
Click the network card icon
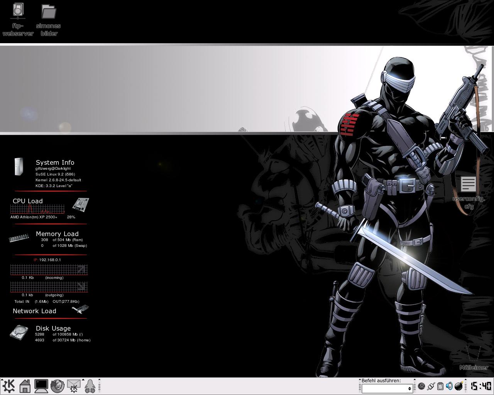[x=80, y=309]
